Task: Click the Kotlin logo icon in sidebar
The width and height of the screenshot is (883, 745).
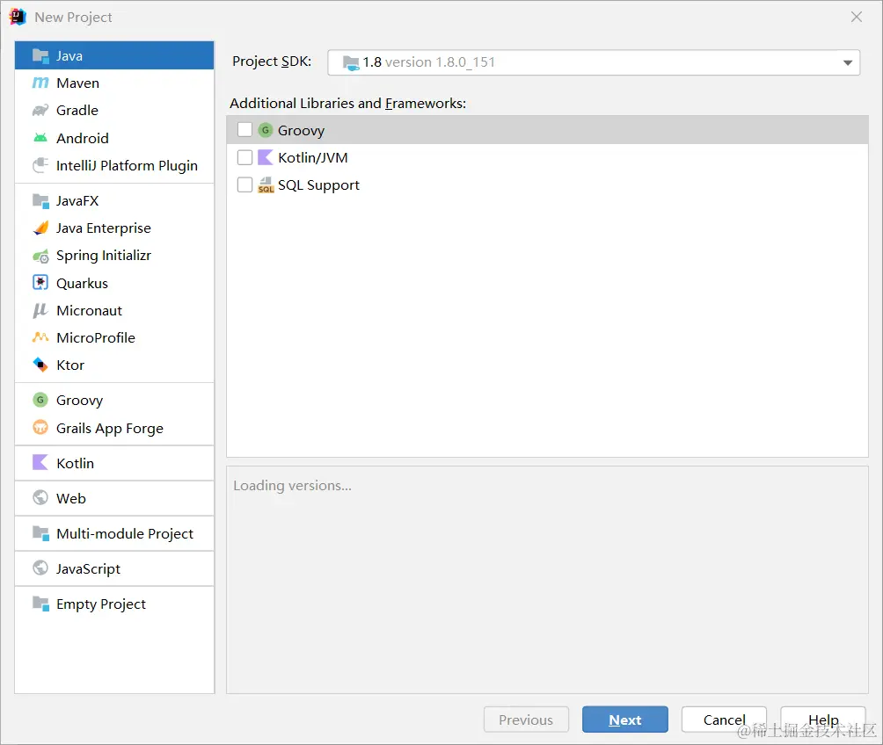Action: [40, 462]
